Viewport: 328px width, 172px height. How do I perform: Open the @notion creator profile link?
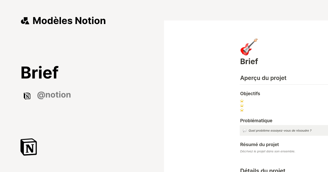click(x=54, y=95)
